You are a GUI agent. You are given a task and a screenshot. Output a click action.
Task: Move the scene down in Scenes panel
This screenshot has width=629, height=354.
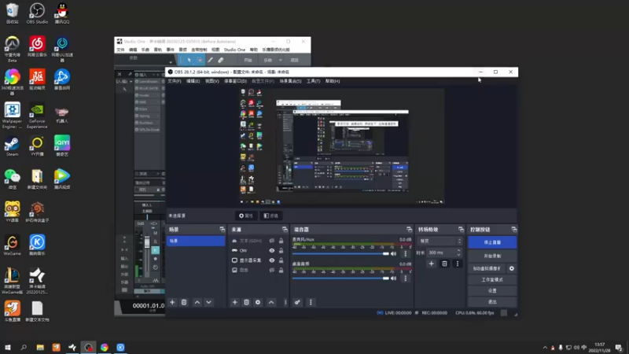click(x=208, y=302)
